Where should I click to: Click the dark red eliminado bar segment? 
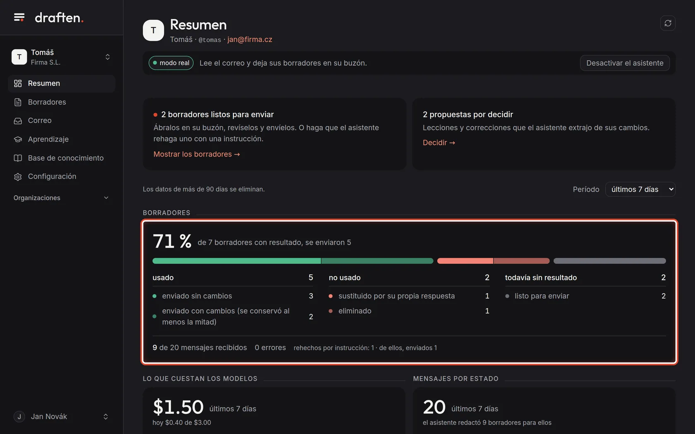[x=522, y=261]
